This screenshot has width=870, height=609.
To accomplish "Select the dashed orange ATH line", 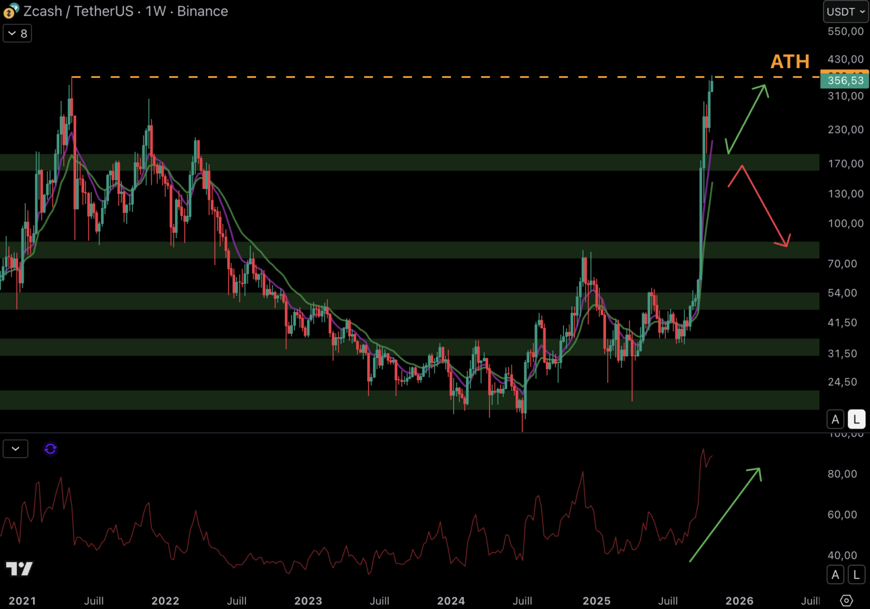I will (395, 77).
